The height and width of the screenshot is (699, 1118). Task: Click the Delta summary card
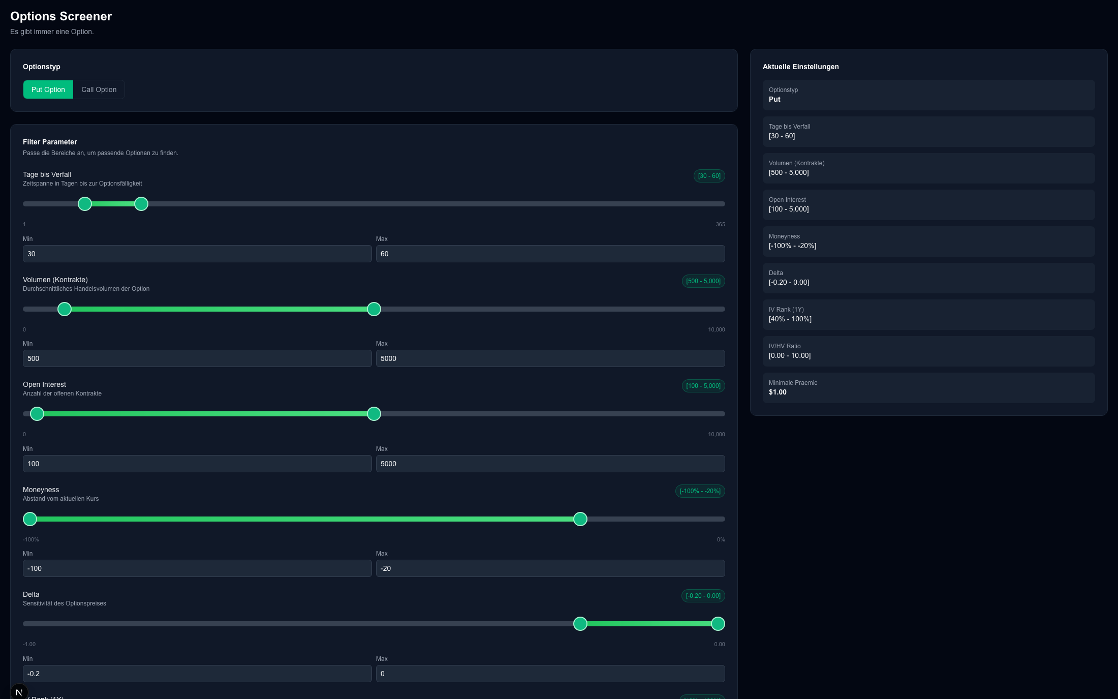(928, 278)
